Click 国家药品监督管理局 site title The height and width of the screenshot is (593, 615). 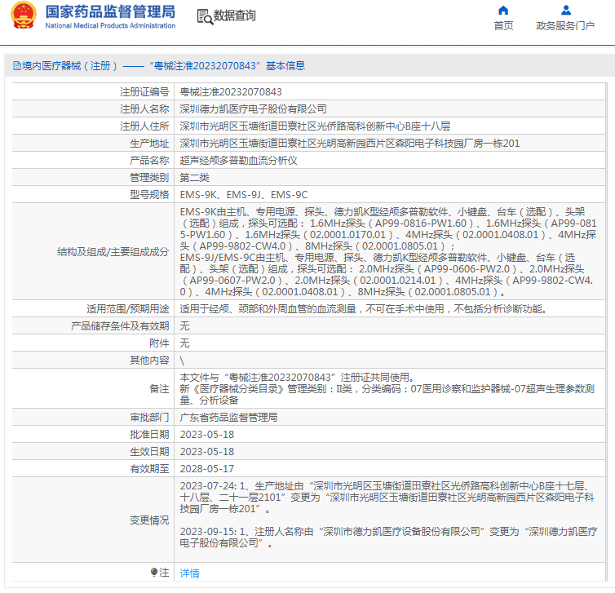tap(110, 11)
